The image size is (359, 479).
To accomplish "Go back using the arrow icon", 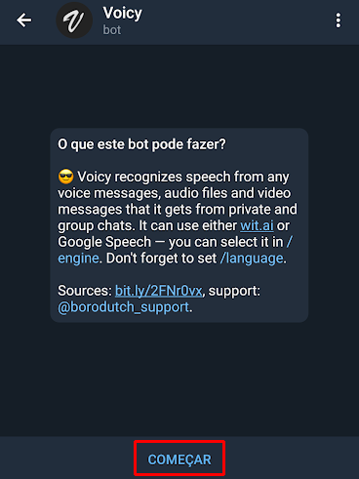I will [24, 20].
